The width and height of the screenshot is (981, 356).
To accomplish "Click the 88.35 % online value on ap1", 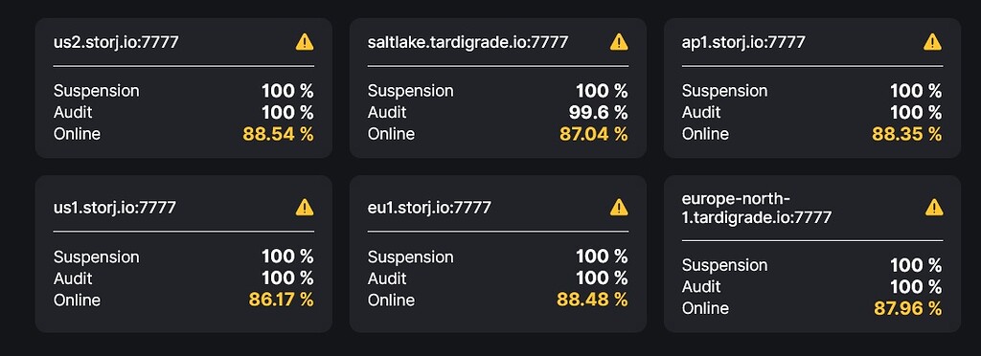I will click(907, 134).
